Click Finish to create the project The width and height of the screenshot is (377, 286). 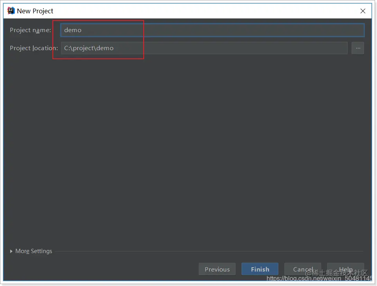click(x=260, y=269)
